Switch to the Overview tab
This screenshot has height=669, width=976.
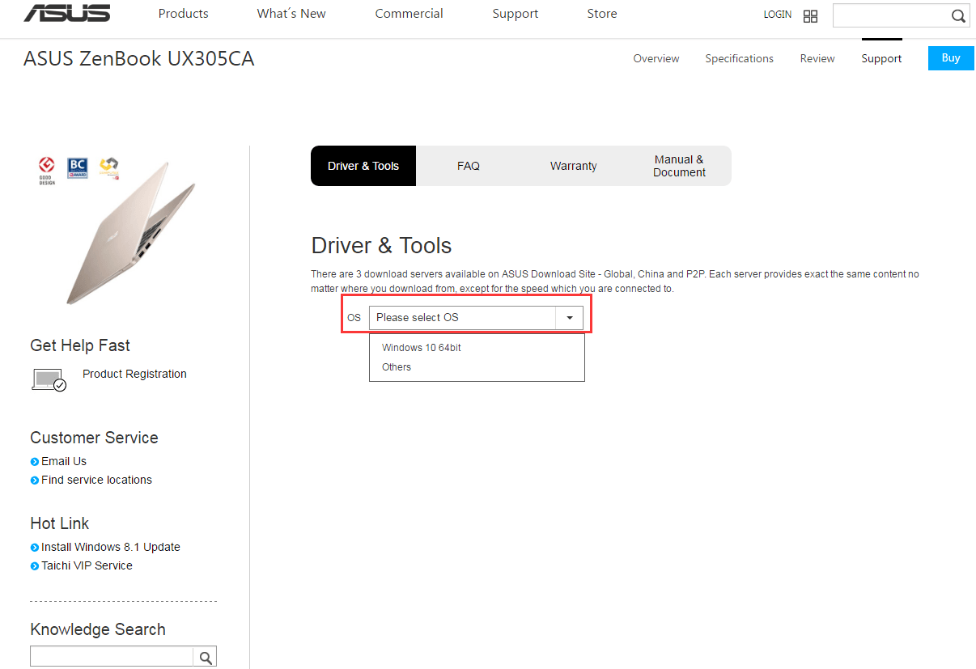tap(656, 58)
